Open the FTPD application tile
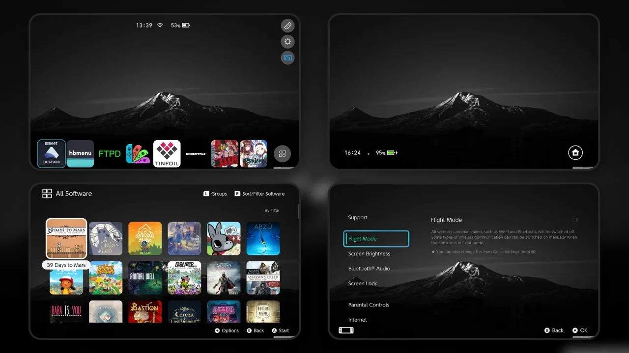 [109, 154]
